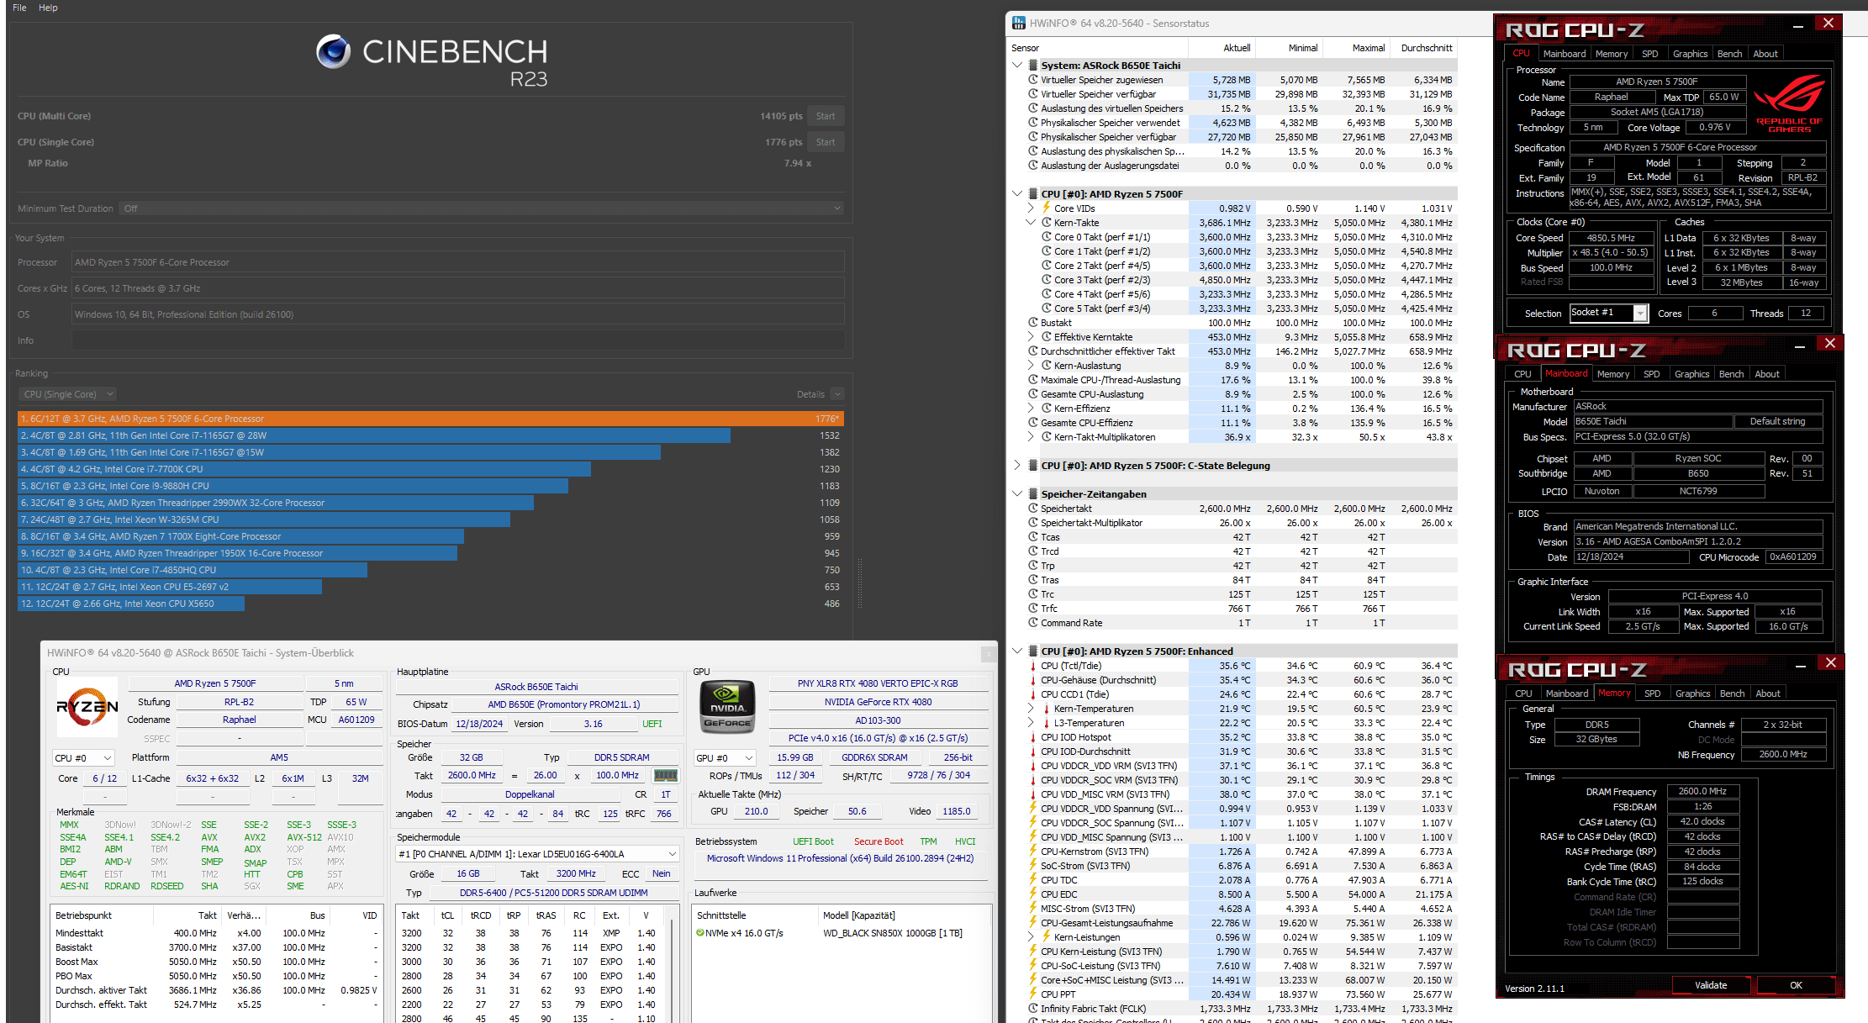The image size is (1868, 1023).
Task: Open the Details dropdown arrow in Ranking
Action: [837, 393]
